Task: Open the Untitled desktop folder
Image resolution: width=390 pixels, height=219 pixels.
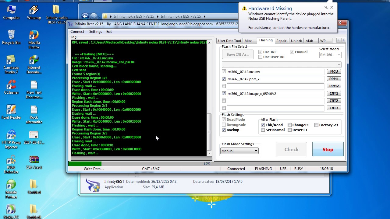Action: click(34, 187)
